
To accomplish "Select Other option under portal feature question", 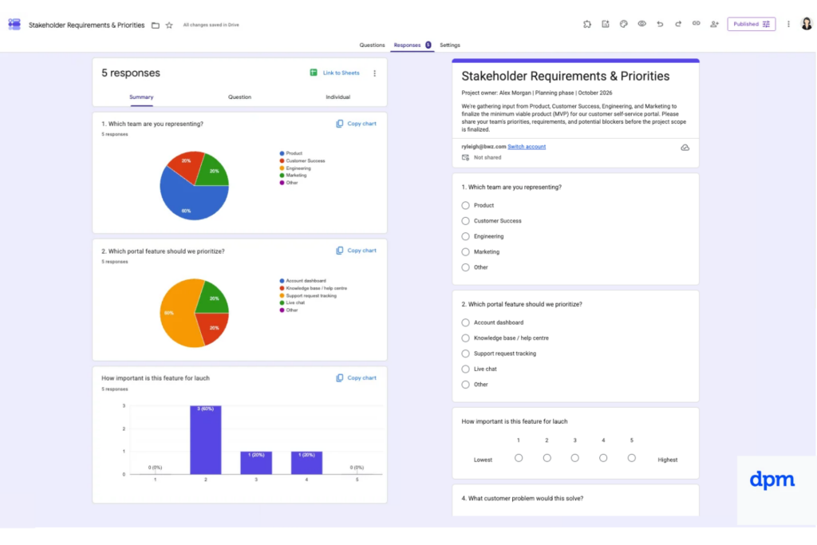I will click(x=465, y=385).
